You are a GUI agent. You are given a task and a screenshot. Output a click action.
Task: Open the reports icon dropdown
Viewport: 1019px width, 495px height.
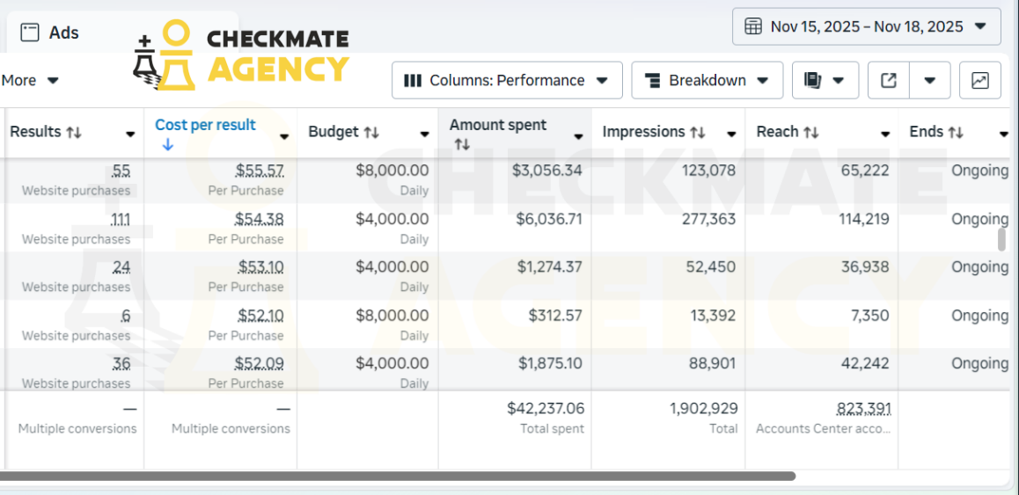tap(825, 81)
